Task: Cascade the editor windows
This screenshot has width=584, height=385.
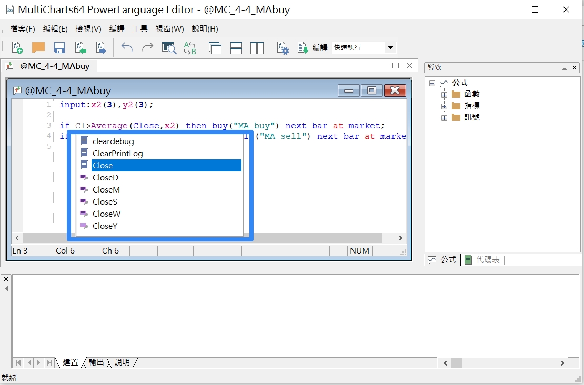Action: click(215, 48)
